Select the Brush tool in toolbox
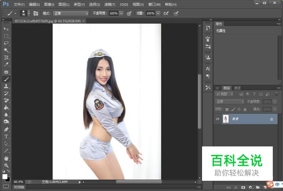This screenshot has height=191, width=283. (6, 79)
